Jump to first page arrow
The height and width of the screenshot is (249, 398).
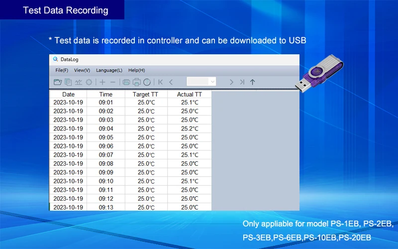160,82
